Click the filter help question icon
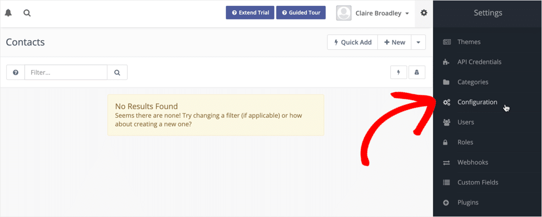 pos(16,73)
